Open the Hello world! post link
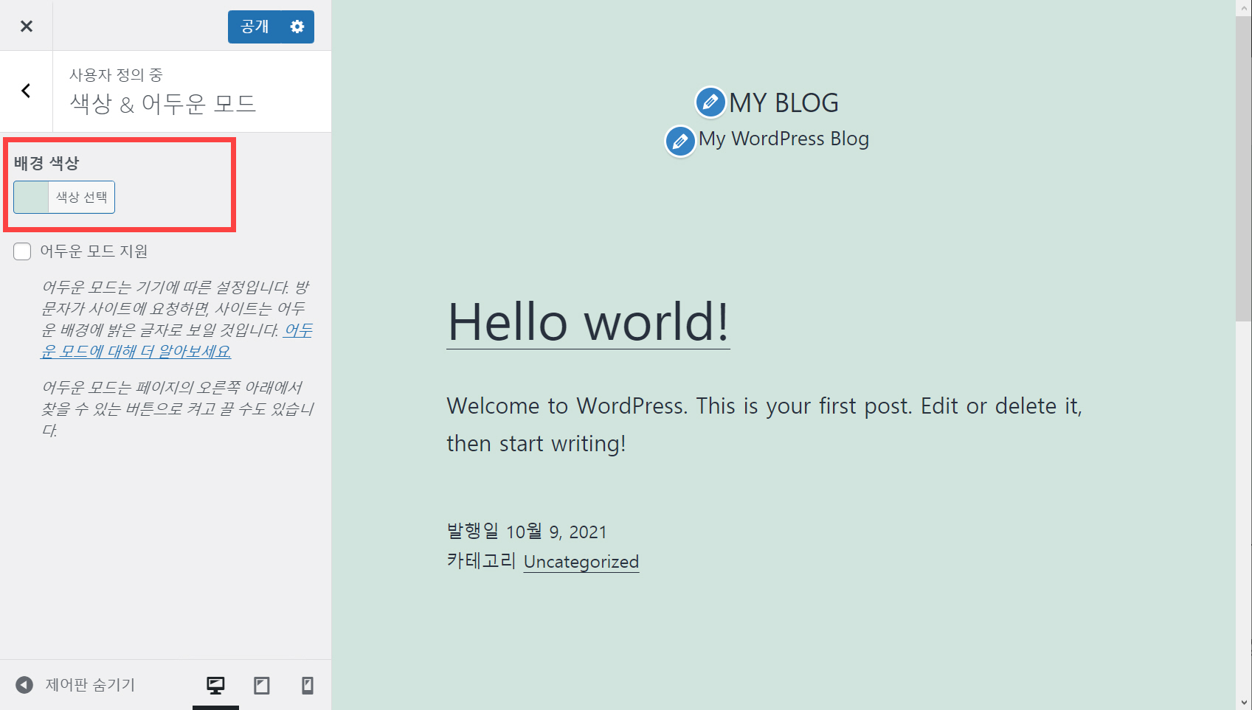This screenshot has height=710, width=1252. [x=588, y=322]
